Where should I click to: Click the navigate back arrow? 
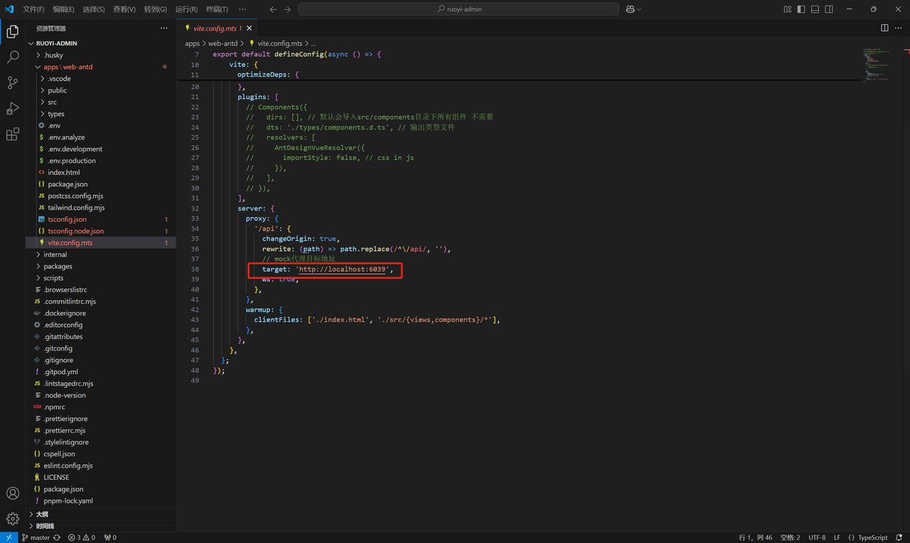274,9
